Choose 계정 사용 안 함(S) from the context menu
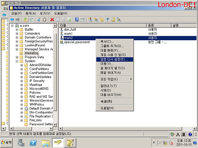This screenshot has height=148, width=198. [x=114, y=55]
